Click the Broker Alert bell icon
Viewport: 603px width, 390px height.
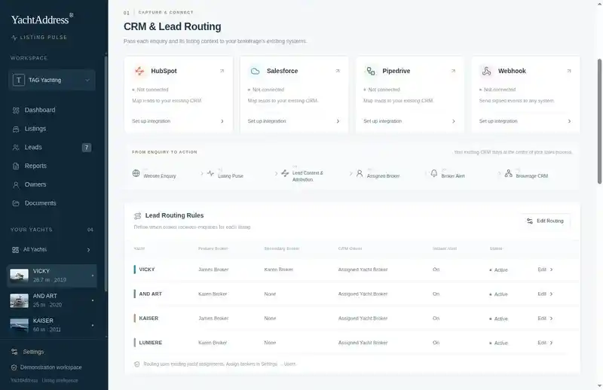pos(434,173)
